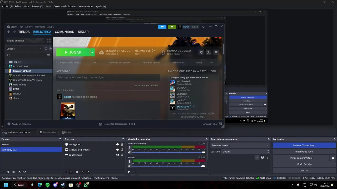Open the Colección de Escenas menu
337x189 pixels.
pyautogui.click(x=65, y=6)
